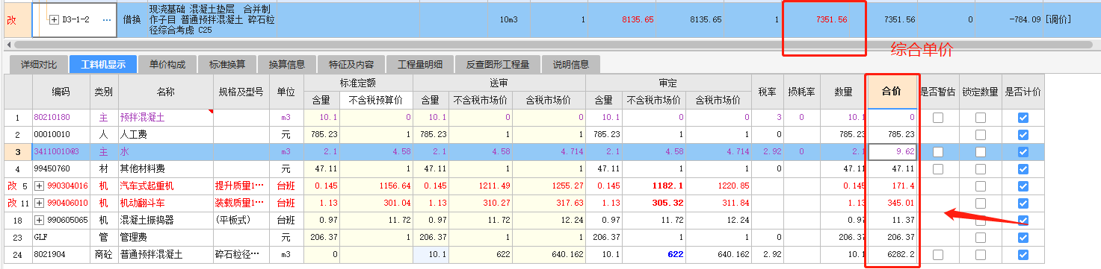Switch to 特征及内容 tab
This screenshot has width=1101, height=269.
tap(351, 64)
